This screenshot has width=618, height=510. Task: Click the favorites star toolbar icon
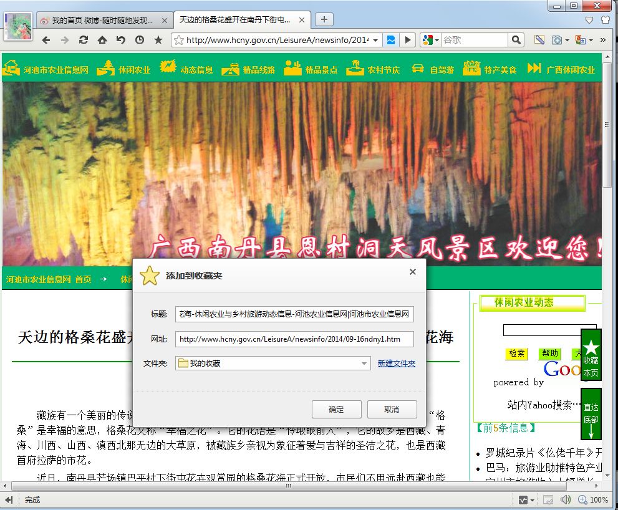click(158, 40)
